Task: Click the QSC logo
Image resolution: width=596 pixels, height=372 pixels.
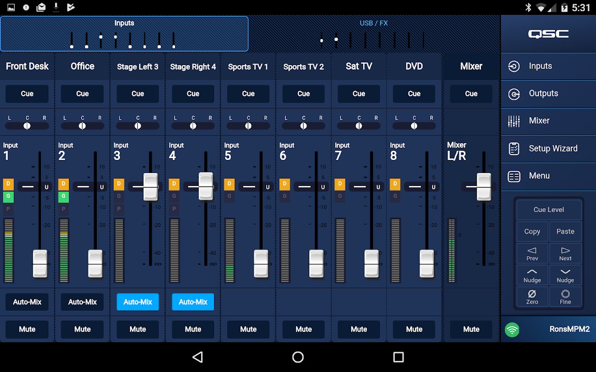Action: [x=548, y=34]
